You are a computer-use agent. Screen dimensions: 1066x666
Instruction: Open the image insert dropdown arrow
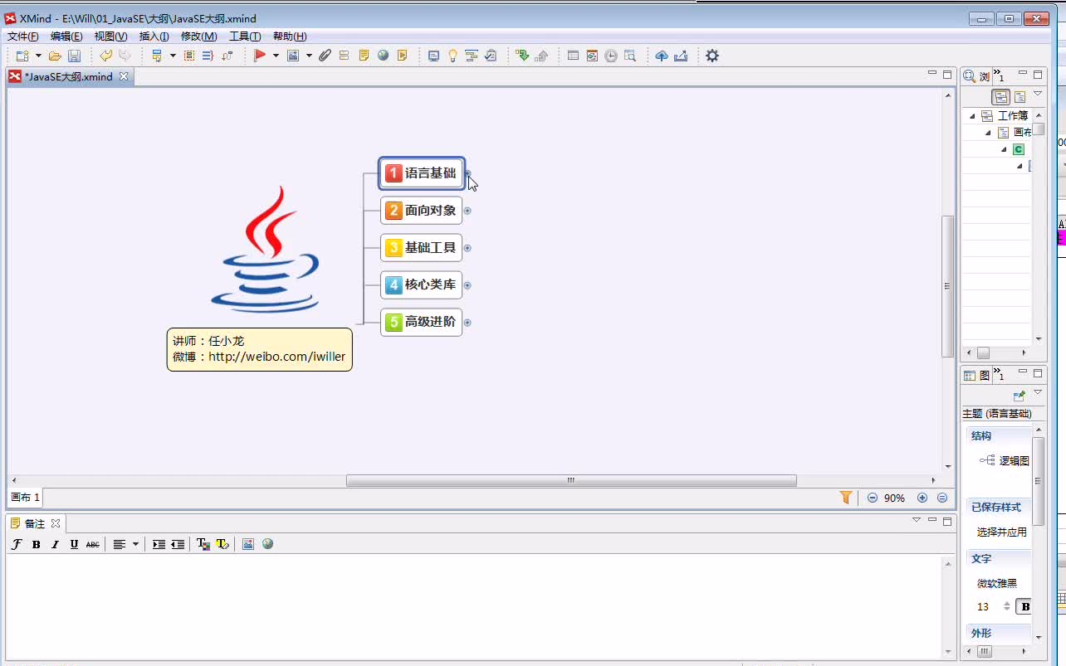coord(309,56)
